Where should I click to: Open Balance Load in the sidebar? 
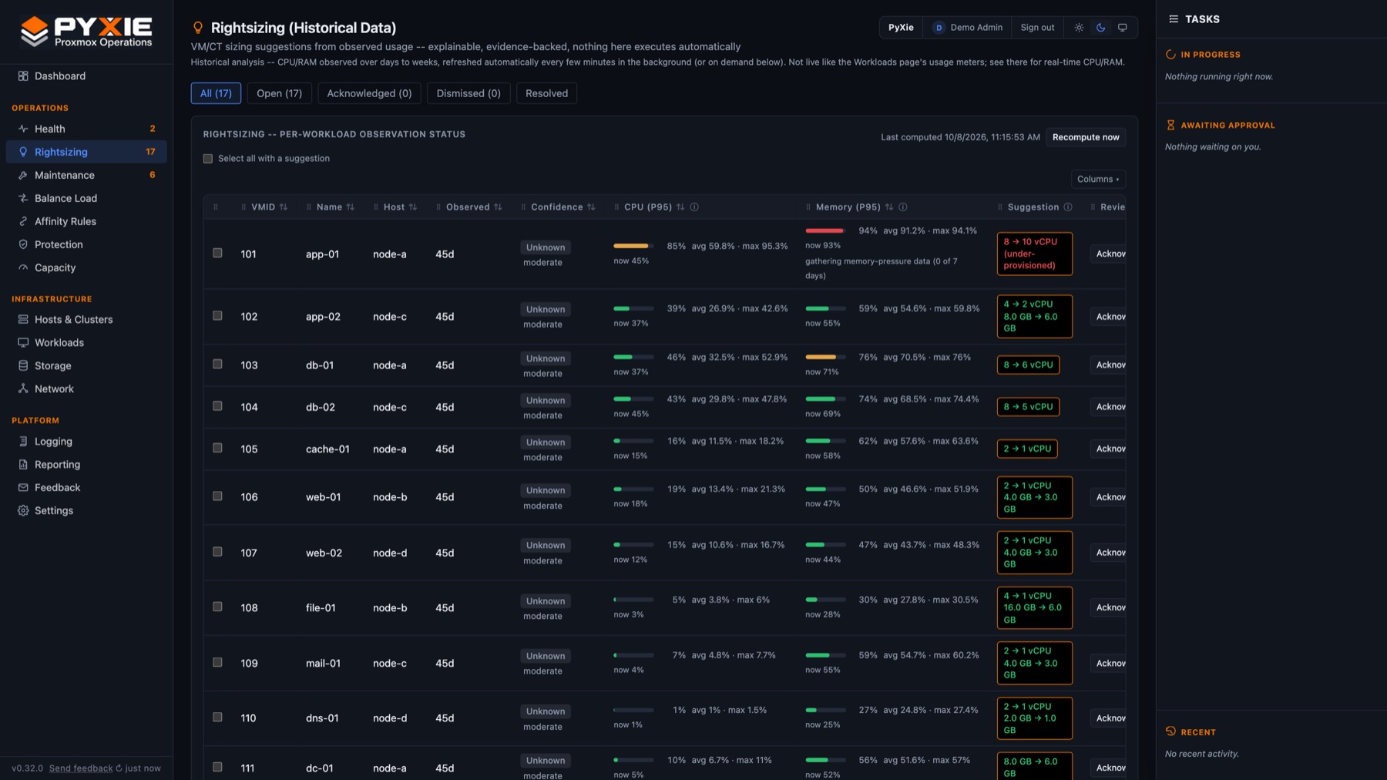86,198
